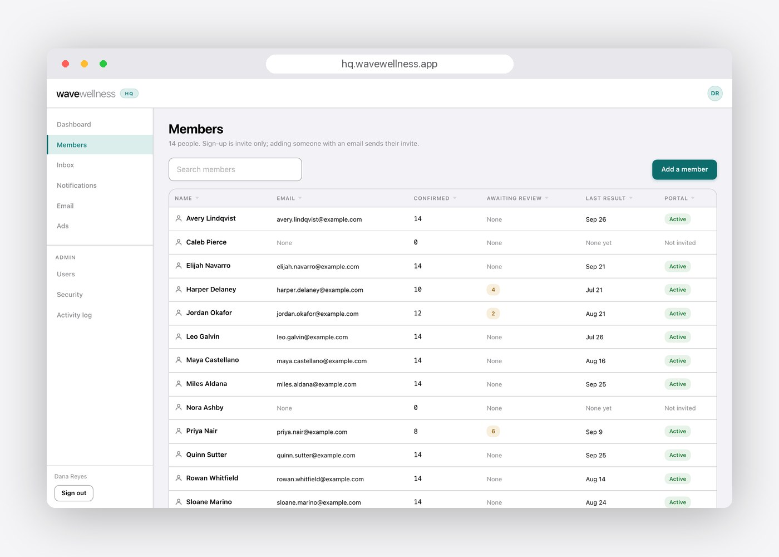Click confirmed count 8 for Priya Nair
This screenshot has width=779, height=557.
pyautogui.click(x=416, y=432)
